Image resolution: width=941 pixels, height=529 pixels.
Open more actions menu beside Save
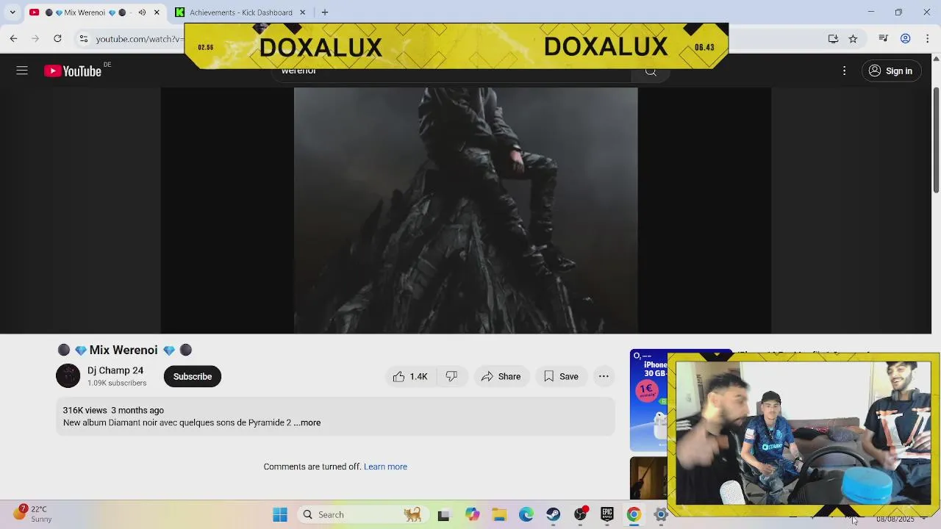604,376
